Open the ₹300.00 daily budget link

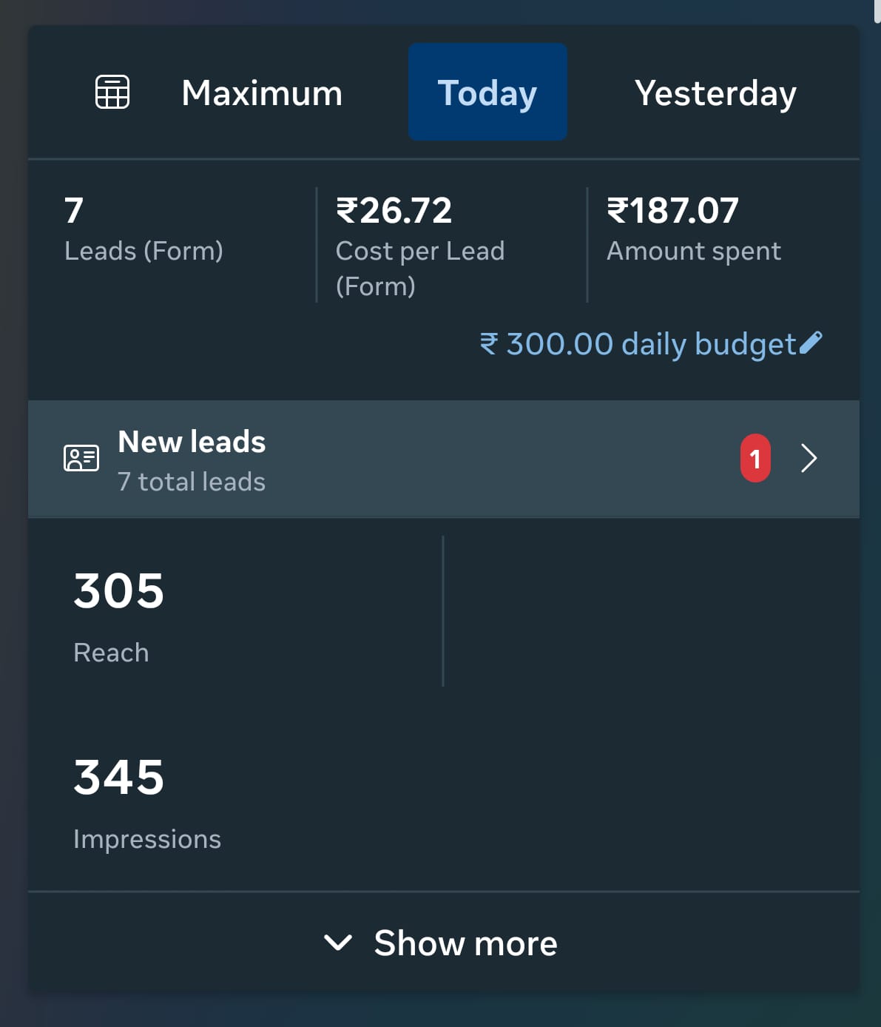click(638, 344)
